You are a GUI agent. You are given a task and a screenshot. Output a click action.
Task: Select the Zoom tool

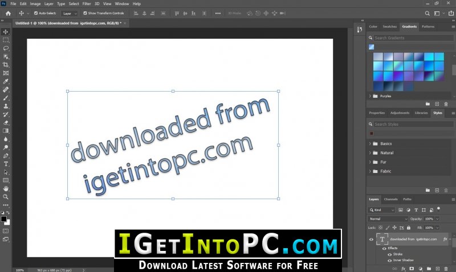6,197
